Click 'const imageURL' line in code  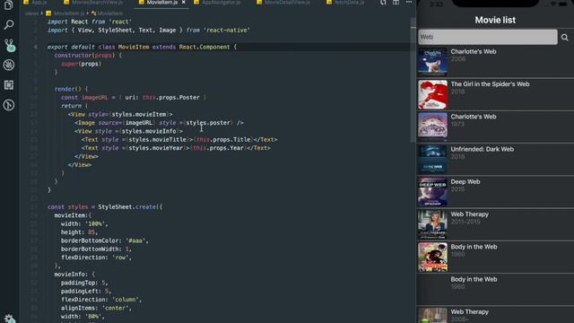[134, 98]
